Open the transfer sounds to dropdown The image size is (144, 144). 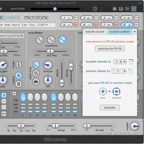(x=120, y=62)
